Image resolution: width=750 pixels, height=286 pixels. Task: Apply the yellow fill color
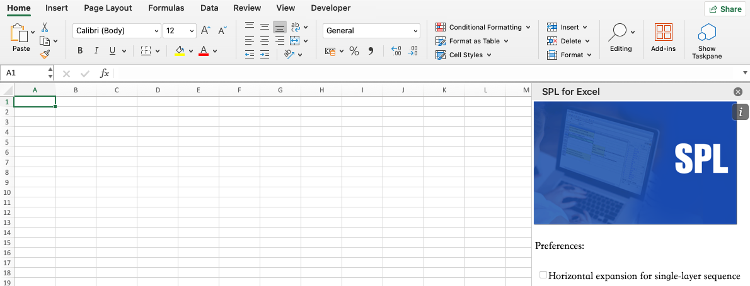click(x=180, y=51)
